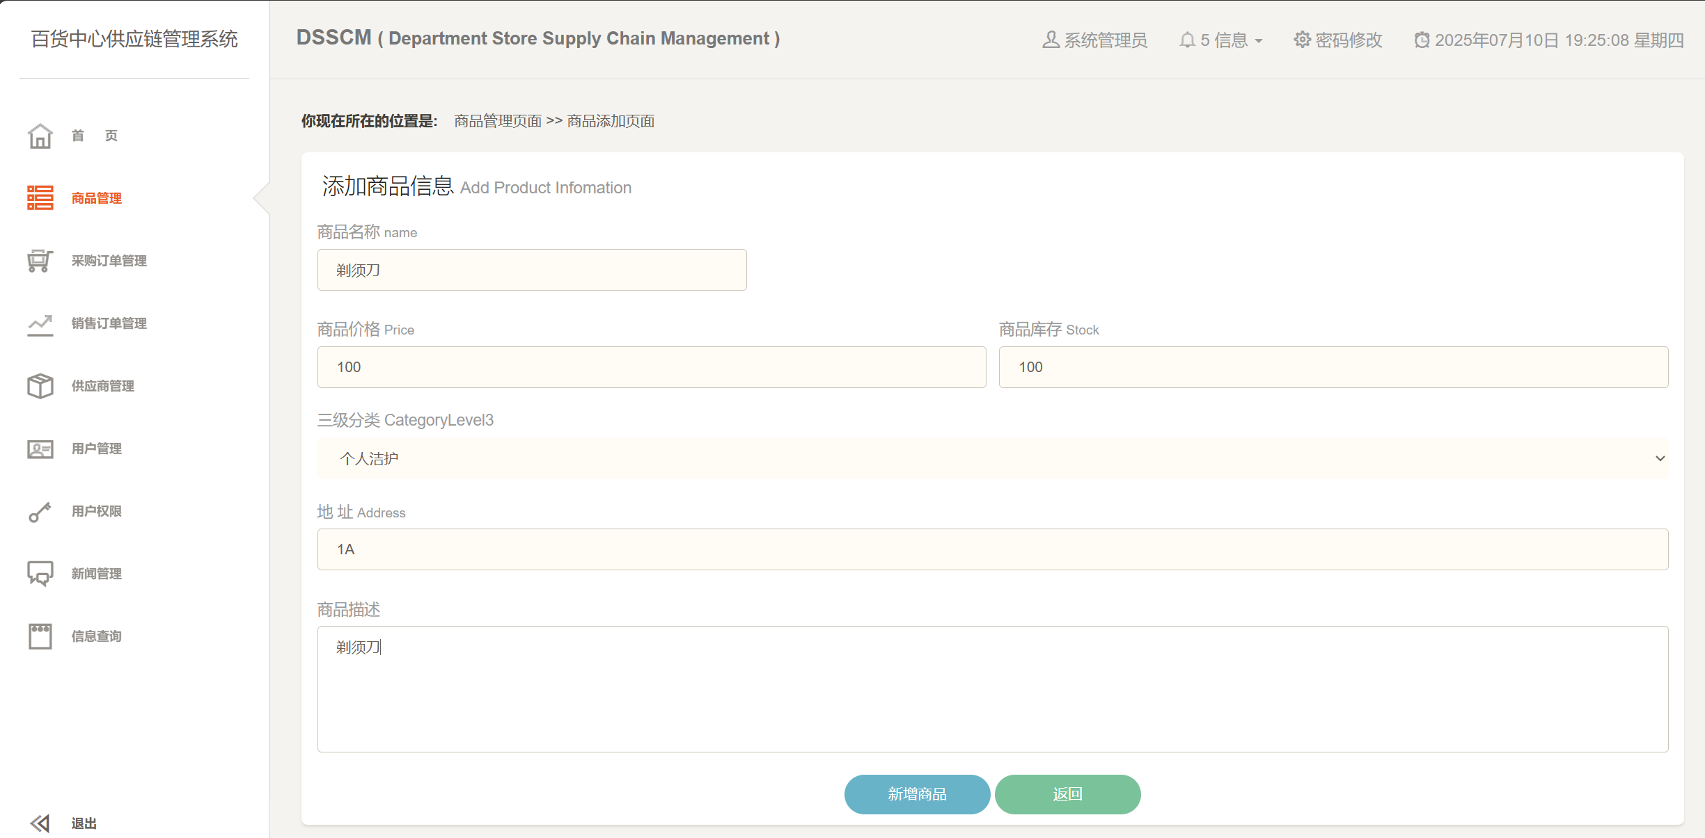
Task: Click the user management ID card icon
Action: (40, 449)
